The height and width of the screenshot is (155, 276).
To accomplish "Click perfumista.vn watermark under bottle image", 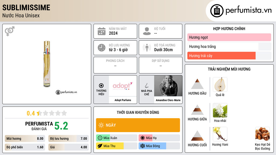I will (x=66, y=92).
